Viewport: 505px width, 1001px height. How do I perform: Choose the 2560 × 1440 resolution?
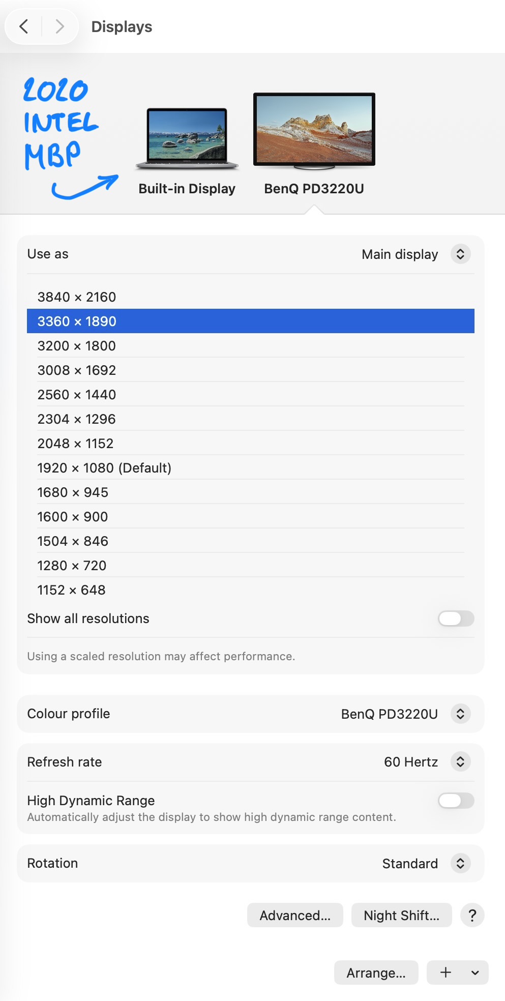point(77,395)
